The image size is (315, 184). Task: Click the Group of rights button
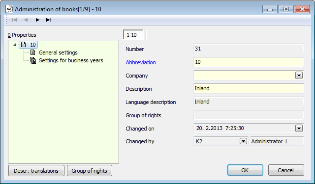(x=90, y=171)
